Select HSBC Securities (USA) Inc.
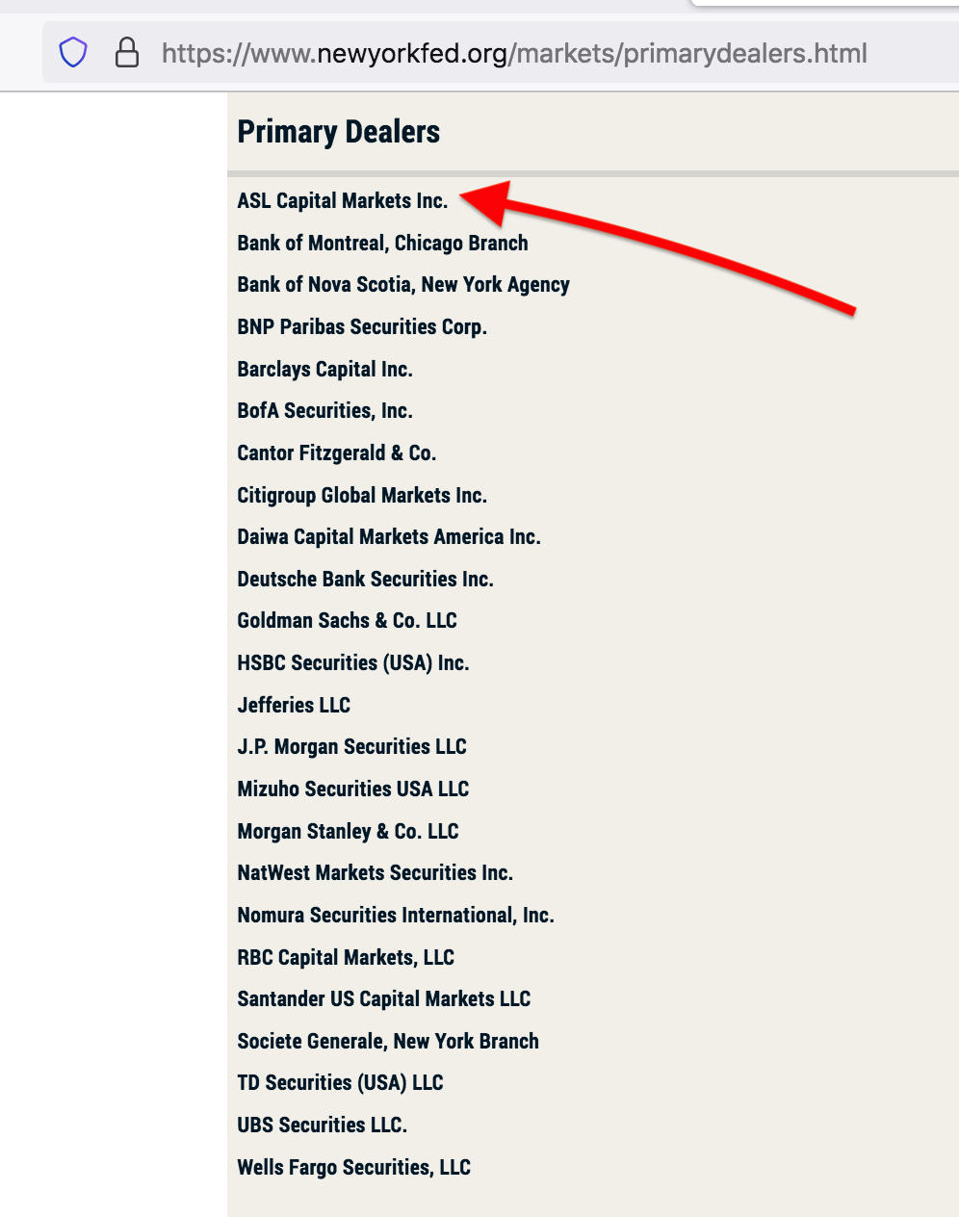 (x=353, y=662)
